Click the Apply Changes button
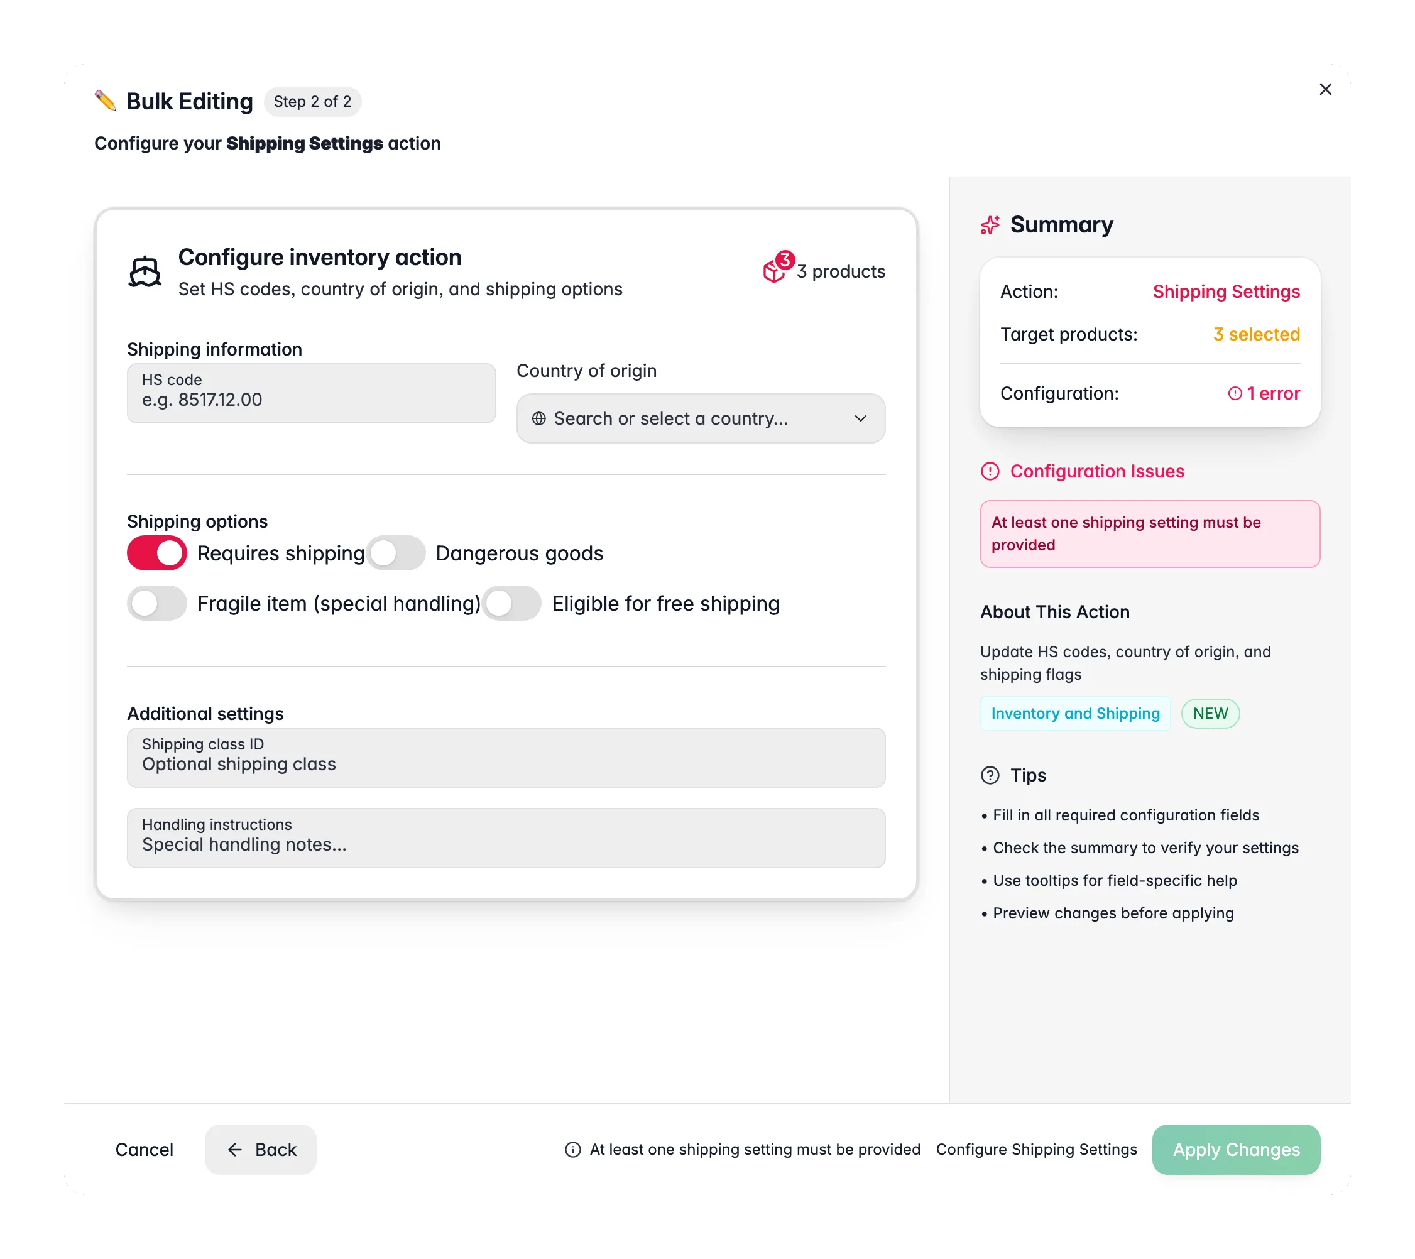Screen dimensions: 1415x1259 [x=1236, y=1150]
